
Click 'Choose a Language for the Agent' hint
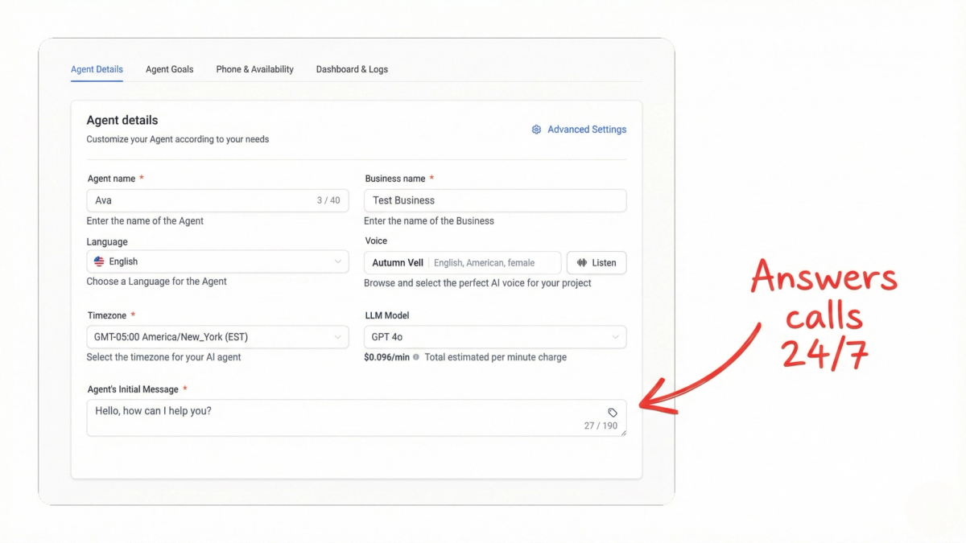(x=157, y=282)
